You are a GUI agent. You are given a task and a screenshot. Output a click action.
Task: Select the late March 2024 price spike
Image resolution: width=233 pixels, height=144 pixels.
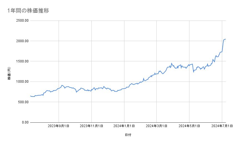point(172,63)
